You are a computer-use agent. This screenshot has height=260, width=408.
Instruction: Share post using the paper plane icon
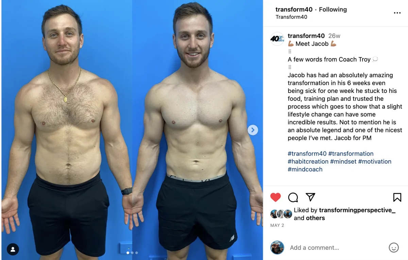pyautogui.click(x=310, y=197)
